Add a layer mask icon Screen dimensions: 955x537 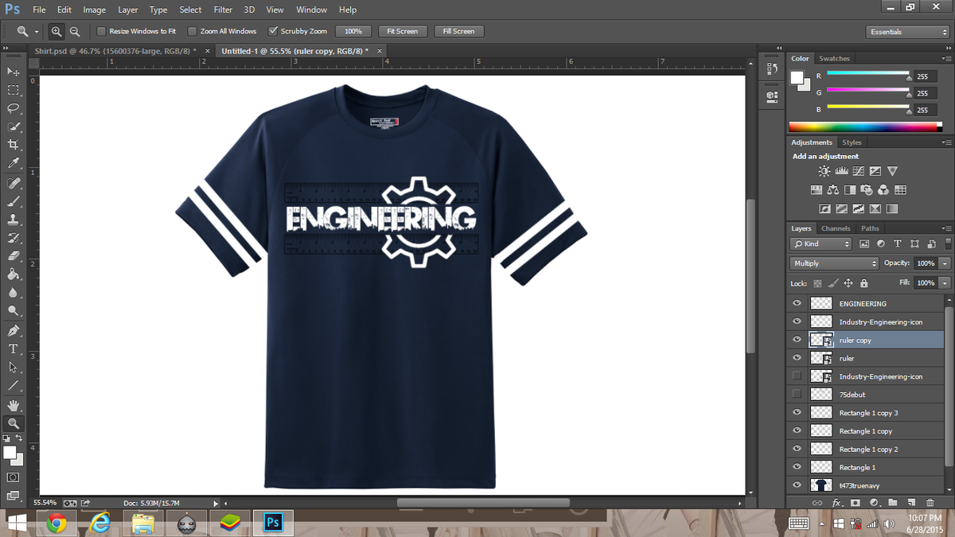856,503
